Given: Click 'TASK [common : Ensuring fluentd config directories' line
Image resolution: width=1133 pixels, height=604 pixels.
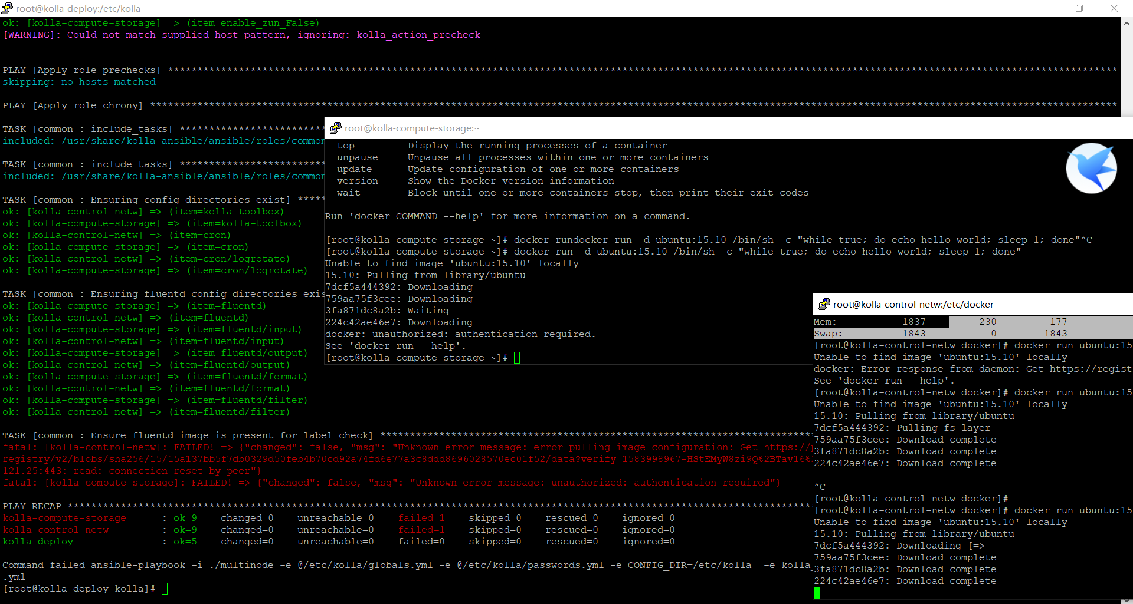Looking at the screenshot, I should 163,294.
